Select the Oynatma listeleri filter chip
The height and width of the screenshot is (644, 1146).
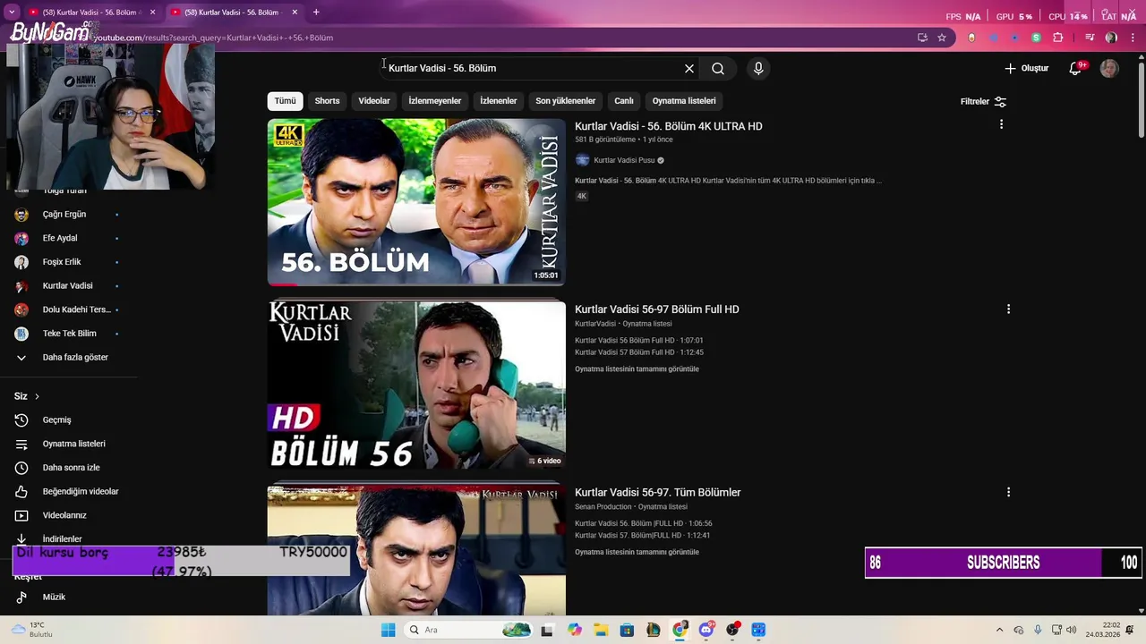click(x=684, y=101)
